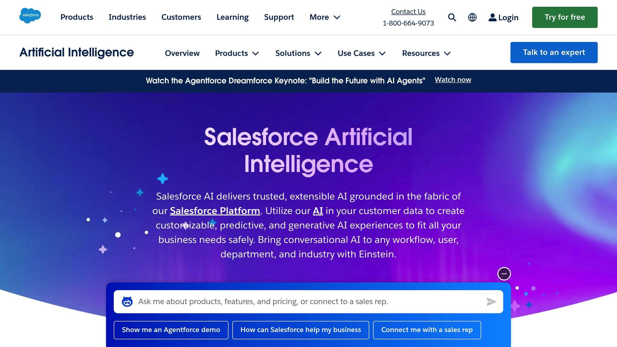Click Watch now for the Dreamforce keynote
Image resolution: width=617 pixels, height=347 pixels.
coord(453,79)
